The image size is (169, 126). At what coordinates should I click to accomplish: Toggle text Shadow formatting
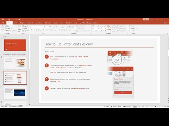click(x=39, y=30)
